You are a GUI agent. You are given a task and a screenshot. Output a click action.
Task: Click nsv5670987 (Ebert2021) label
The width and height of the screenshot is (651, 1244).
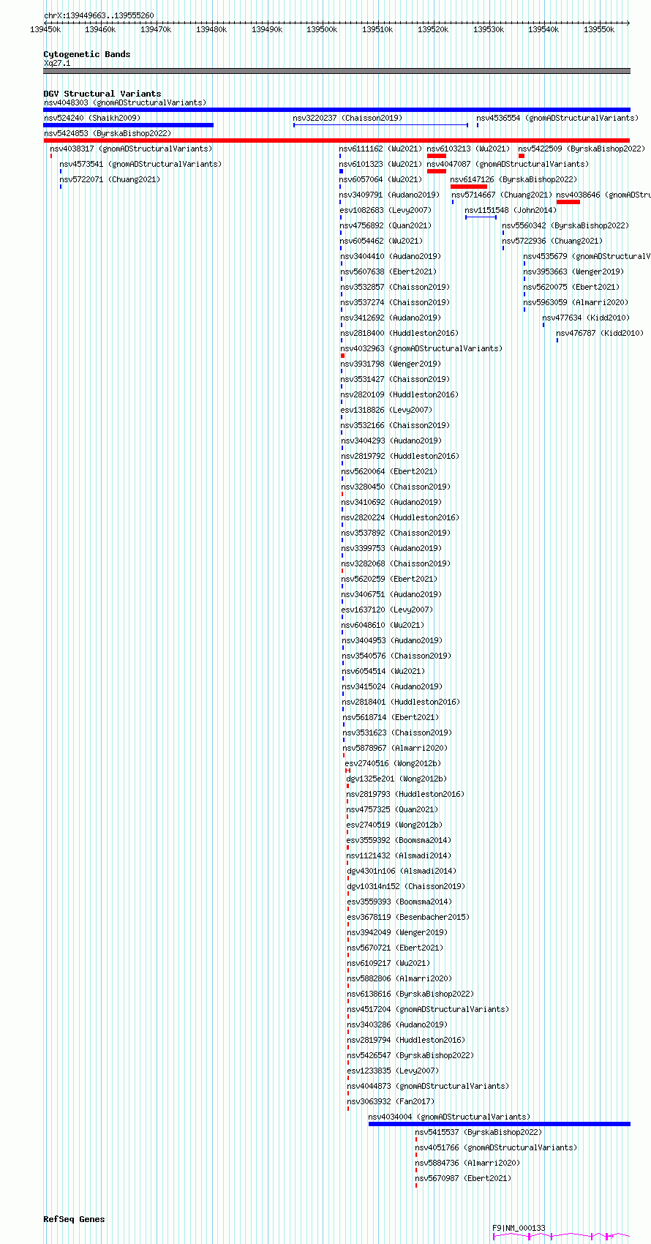click(463, 1178)
